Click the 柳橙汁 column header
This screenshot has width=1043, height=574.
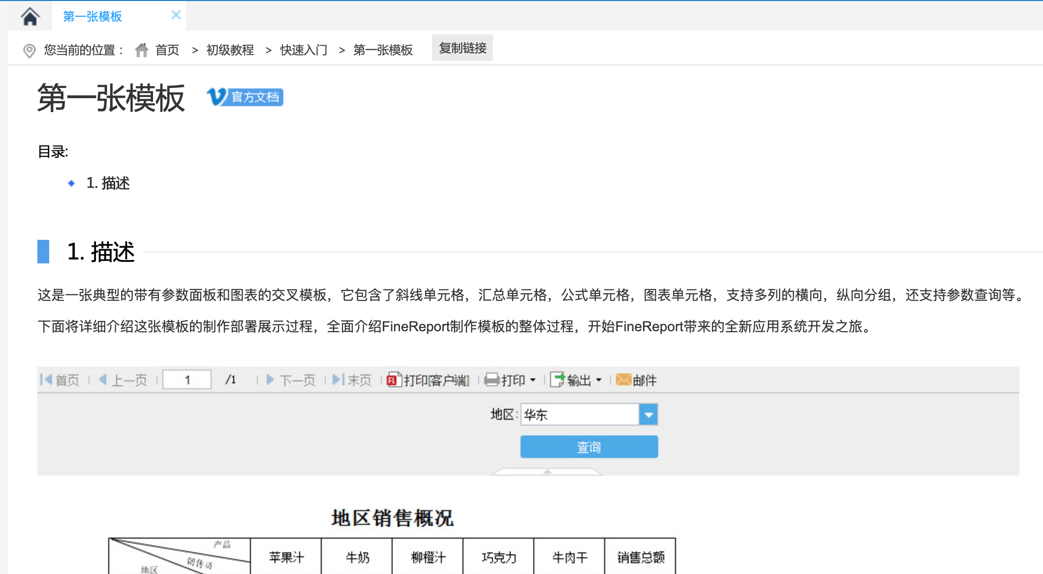[428, 557]
